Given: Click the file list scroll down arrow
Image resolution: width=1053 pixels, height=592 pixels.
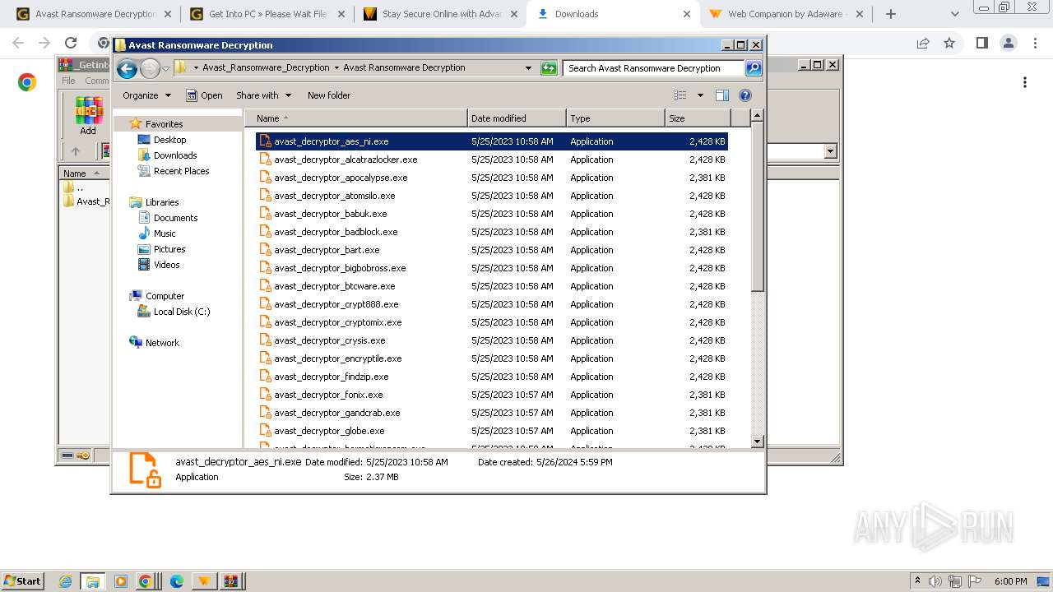Looking at the screenshot, I should (x=758, y=442).
